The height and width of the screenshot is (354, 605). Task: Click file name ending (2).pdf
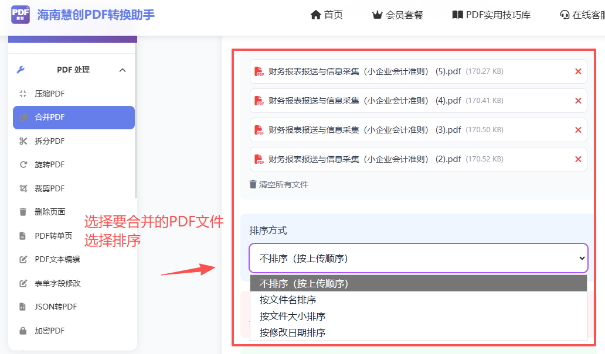coord(365,159)
